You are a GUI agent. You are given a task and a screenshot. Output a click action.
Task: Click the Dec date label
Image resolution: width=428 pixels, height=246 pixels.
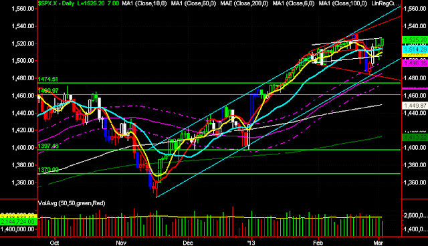188,243
